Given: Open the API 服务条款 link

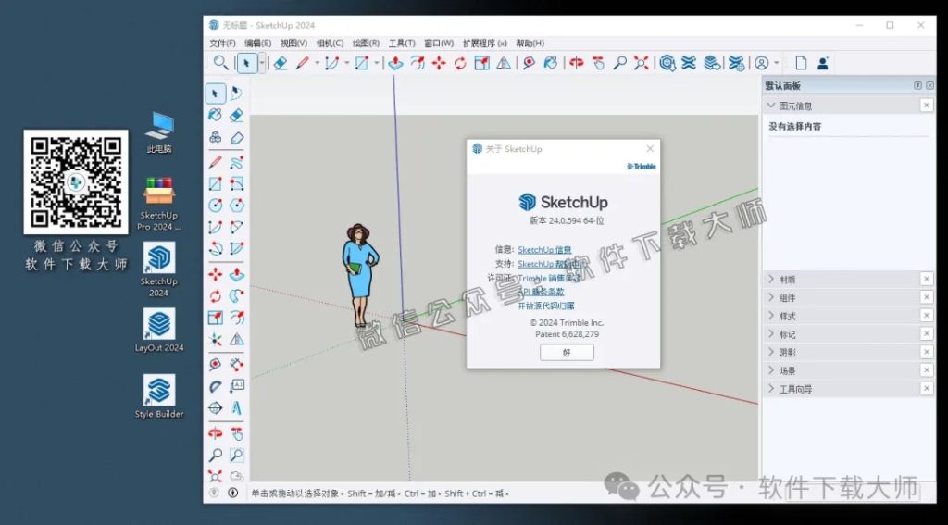Looking at the screenshot, I should pos(541,292).
